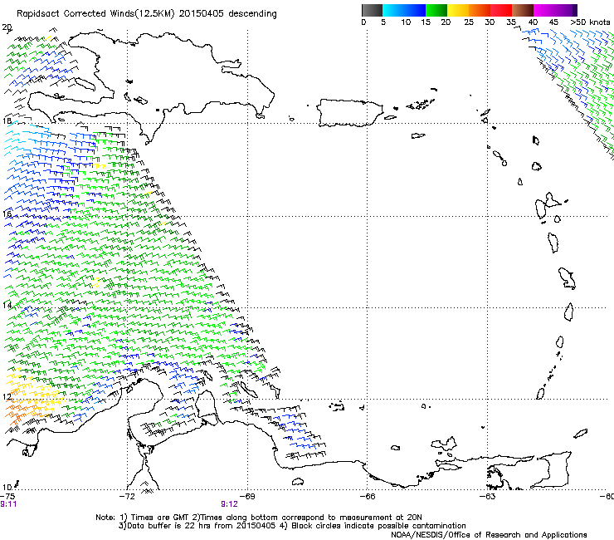Click the latitude label '12' on the left axis
The height and width of the screenshot is (540, 614).
7,396
